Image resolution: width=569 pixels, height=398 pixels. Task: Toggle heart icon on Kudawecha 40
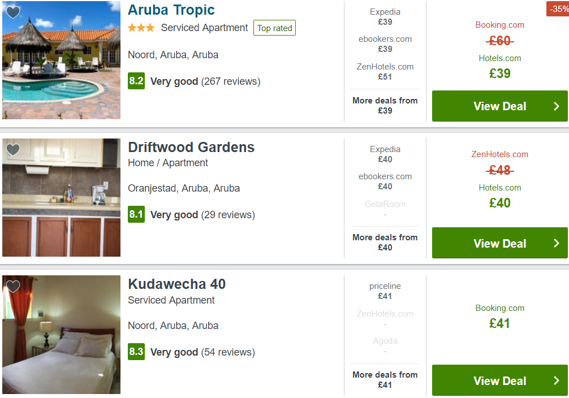[x=13, y=286]
